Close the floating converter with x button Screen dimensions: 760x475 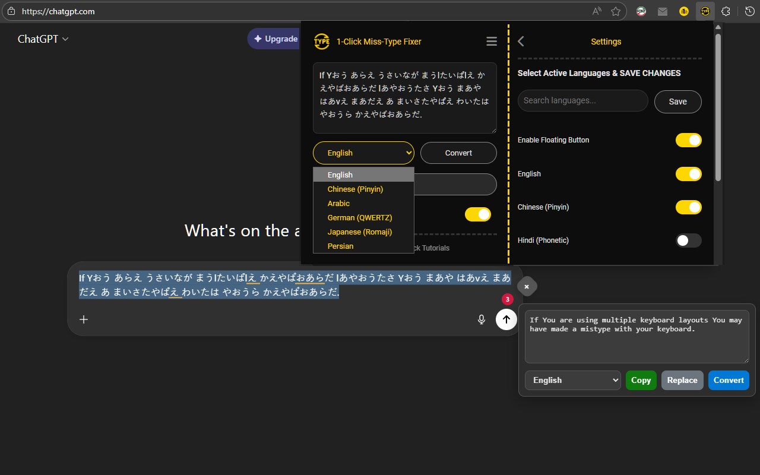pos(527,287)
